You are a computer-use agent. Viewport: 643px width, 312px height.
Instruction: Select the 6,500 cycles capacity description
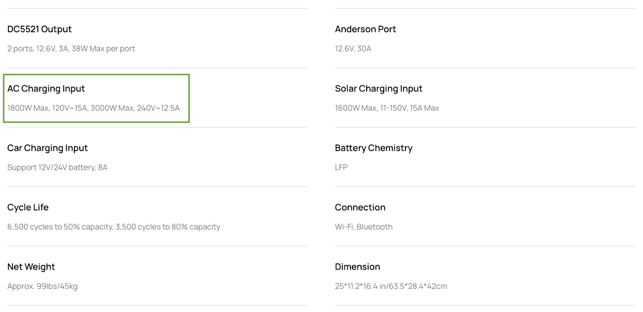tap(114, 227)
